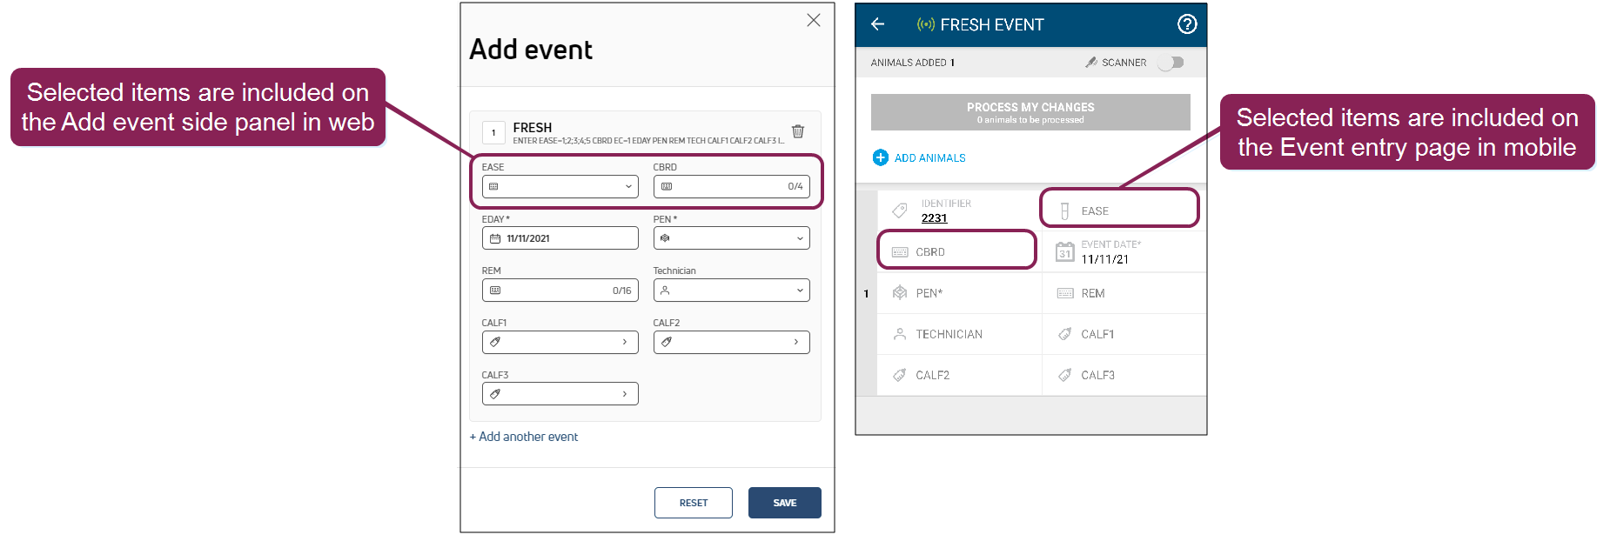Open the Event Date calendar icon
Viewport: 1610px width, 548px height.
click(1064, 252)
